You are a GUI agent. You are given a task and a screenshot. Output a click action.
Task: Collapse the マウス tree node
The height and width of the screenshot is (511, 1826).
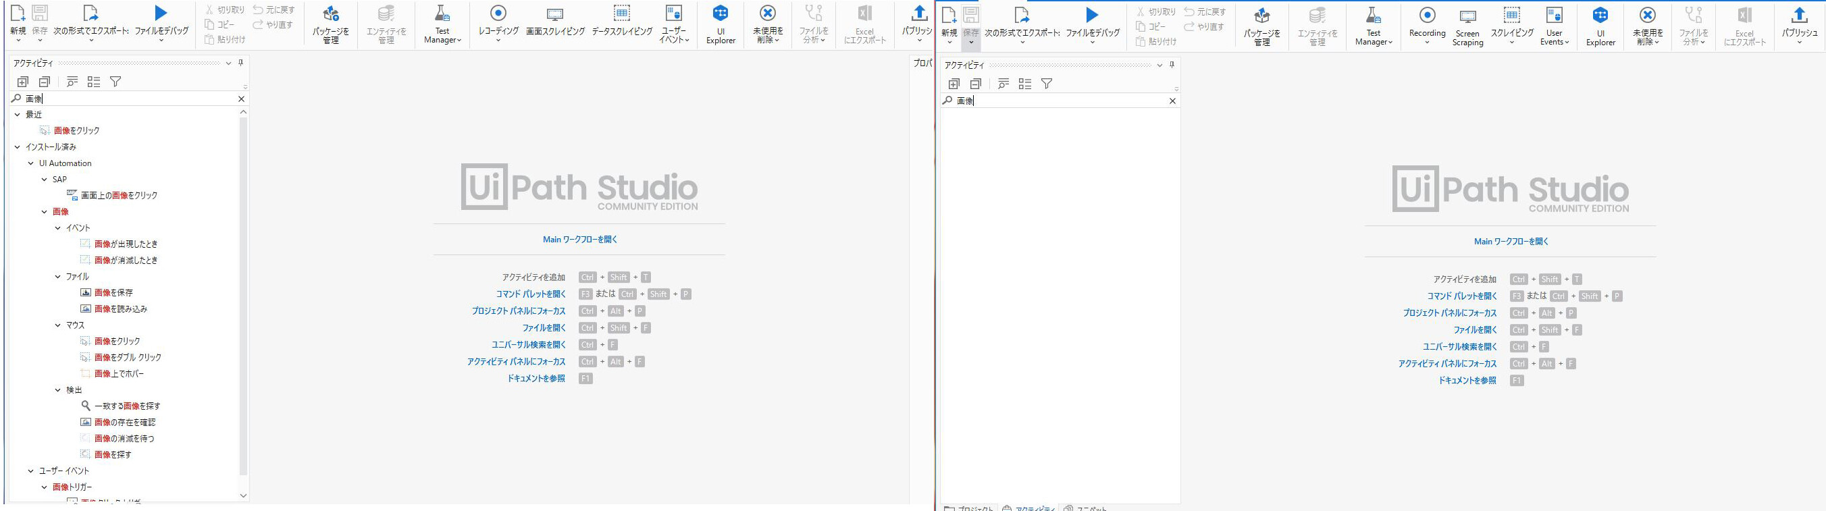click(x=58, y=325)
